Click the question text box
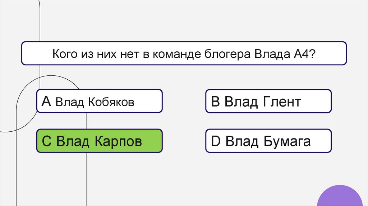This screenshot has width=368, height=206. point(184,53)
